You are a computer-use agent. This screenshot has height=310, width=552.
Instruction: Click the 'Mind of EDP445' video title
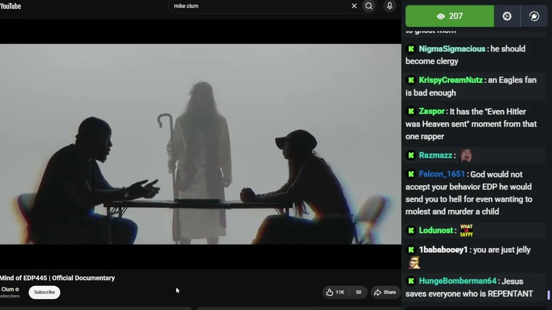(x=57, y=278)
